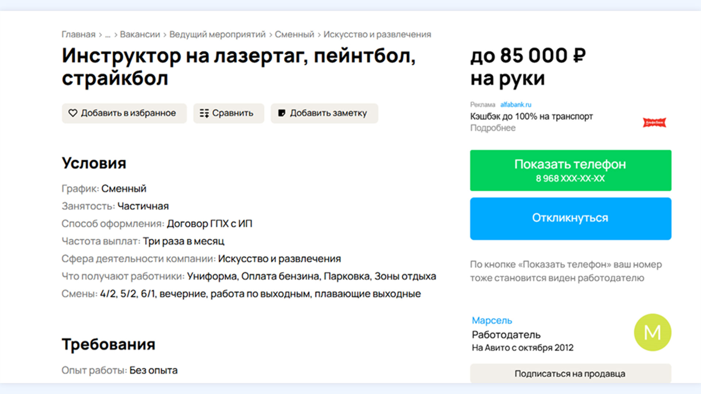Click the blue Откликнуться button

coord(571,219)
